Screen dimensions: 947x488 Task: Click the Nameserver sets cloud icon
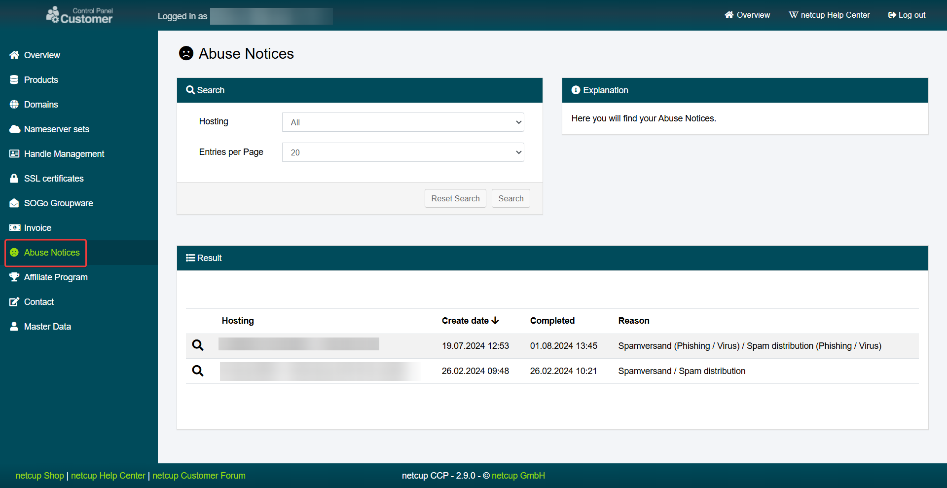(x=14, y=129)
